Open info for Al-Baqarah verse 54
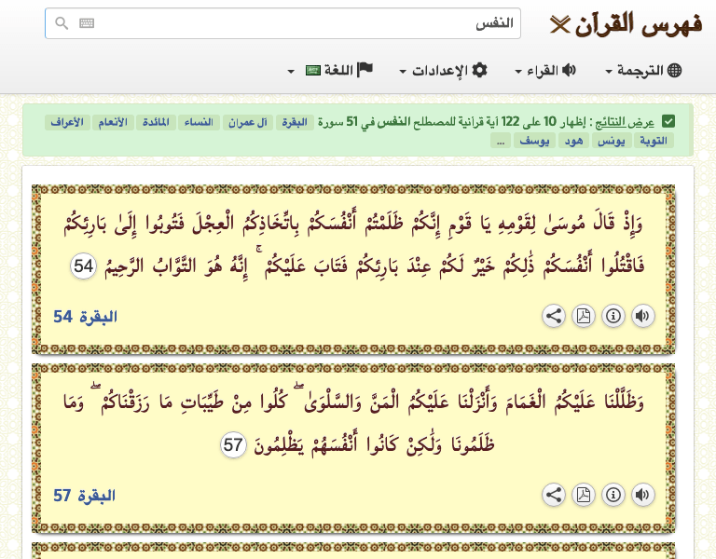The image size is (716, 559). coord(613,316)
